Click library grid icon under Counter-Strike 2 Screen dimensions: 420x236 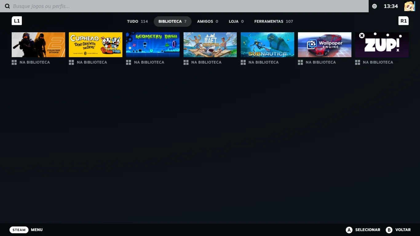tap(14, 62)
